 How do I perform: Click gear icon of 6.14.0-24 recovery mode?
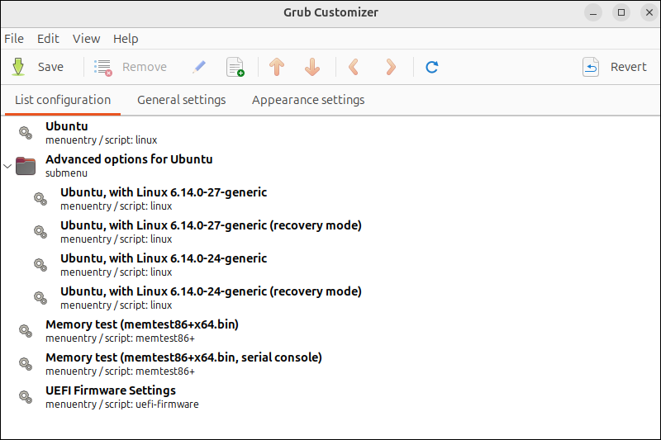click(40, 298)
